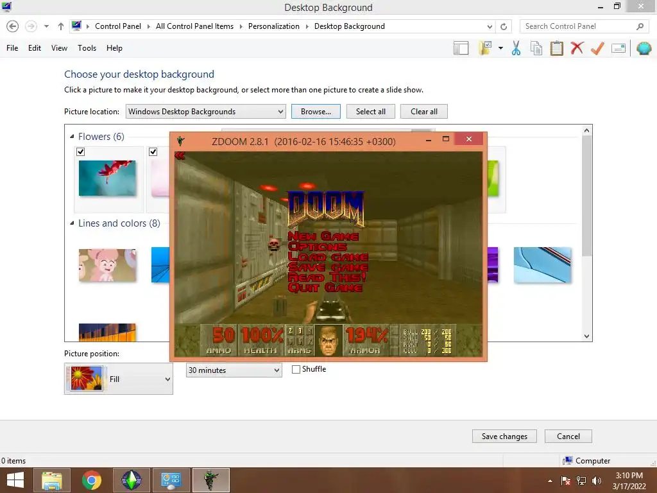Click the folder options icon with checkbox
The width and height of the screenshot is (657, 493).
tap(486, 48)
